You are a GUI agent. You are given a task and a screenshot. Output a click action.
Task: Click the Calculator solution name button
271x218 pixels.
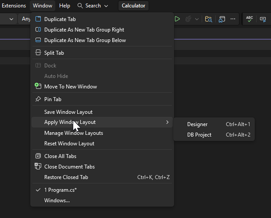pos(134,6)
